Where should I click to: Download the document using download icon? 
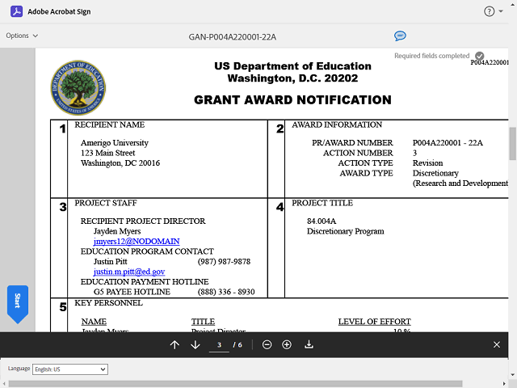309,345
